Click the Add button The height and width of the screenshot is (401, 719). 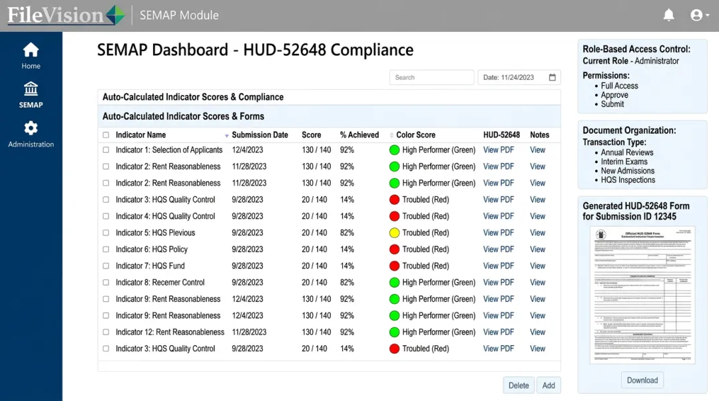coord(549,386)
